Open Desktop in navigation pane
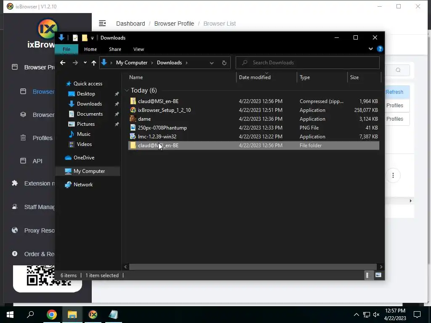431x323 pixels. (x=86, y=94)
